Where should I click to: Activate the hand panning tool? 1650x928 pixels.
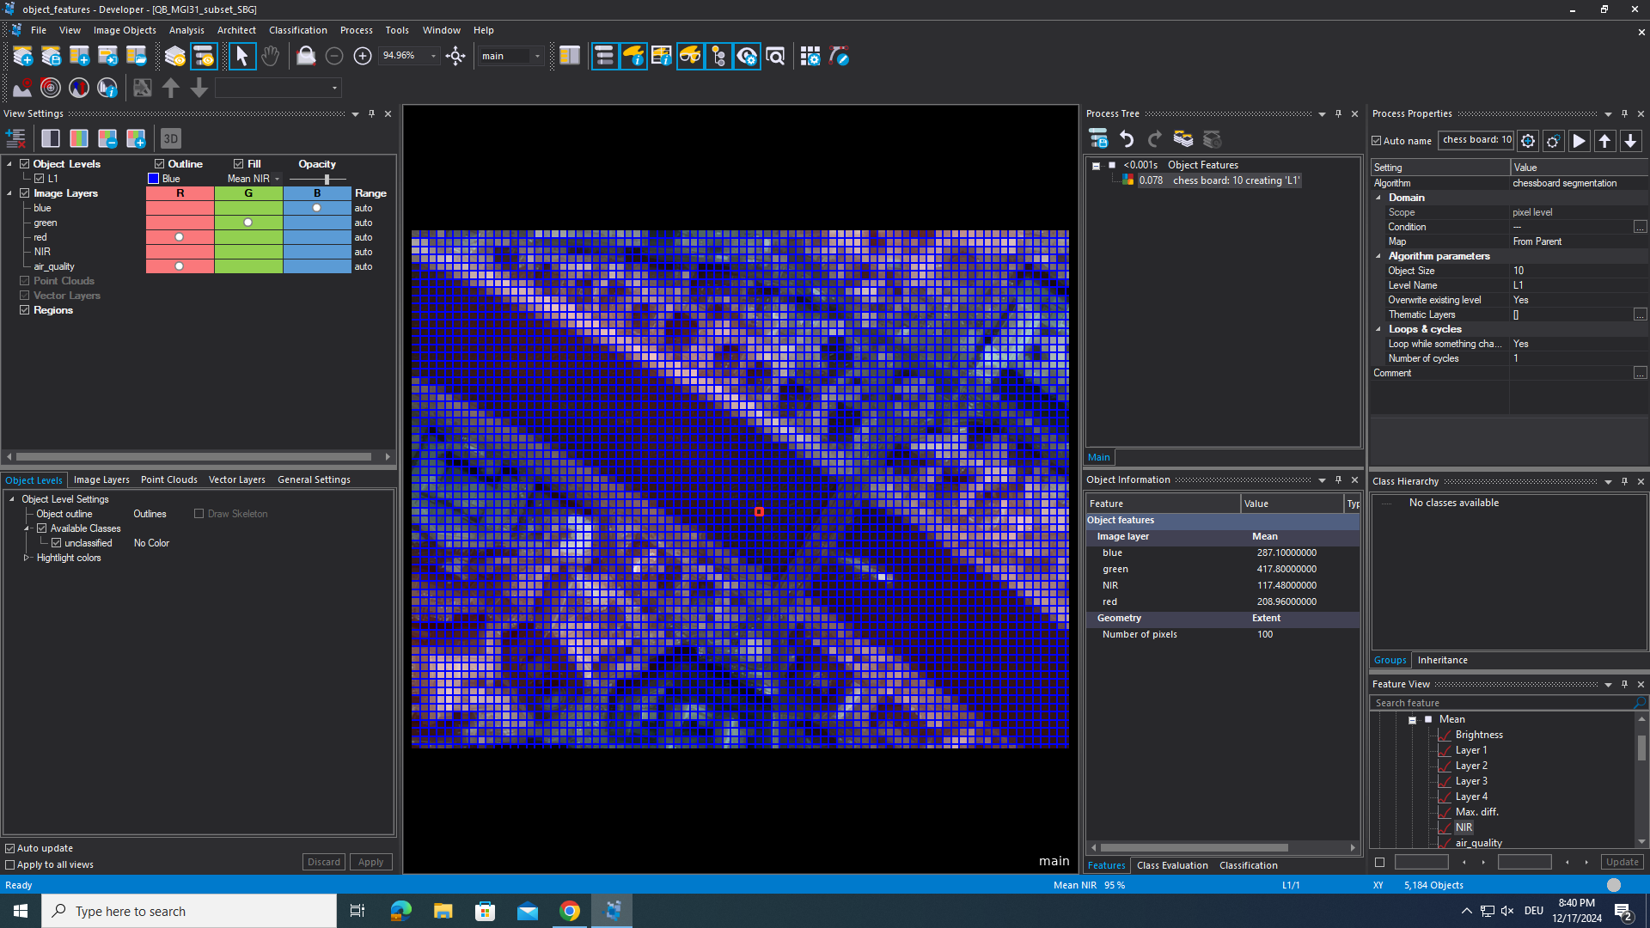(x=270, y=57)
